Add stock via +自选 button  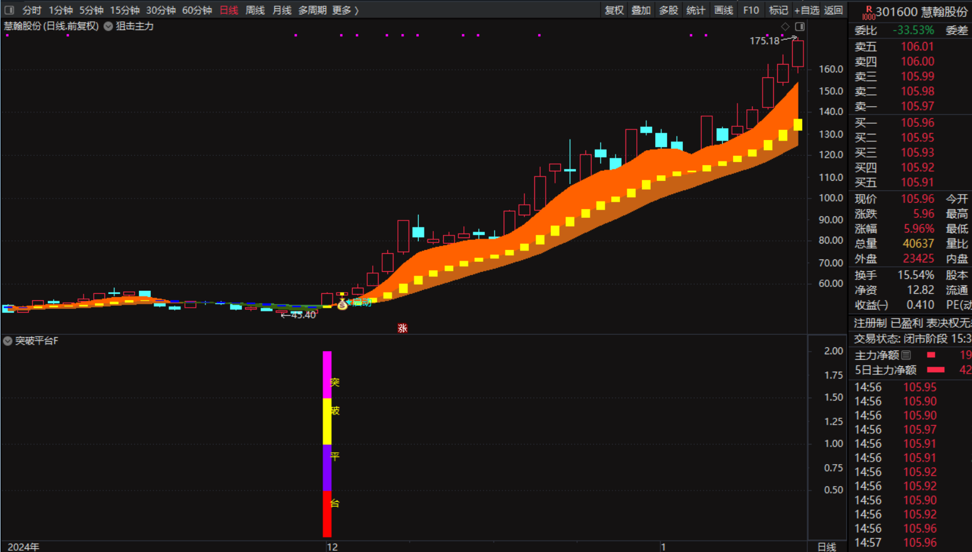(807, 10)
